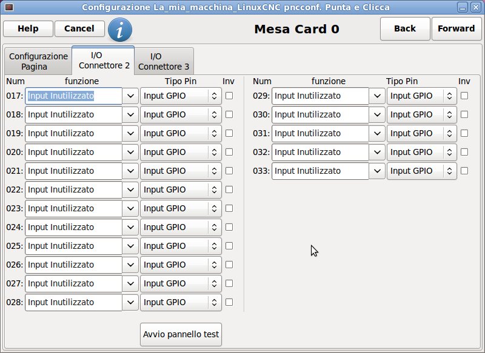Expand funzione dropdown arrow for pin 029

pos(377,96)
